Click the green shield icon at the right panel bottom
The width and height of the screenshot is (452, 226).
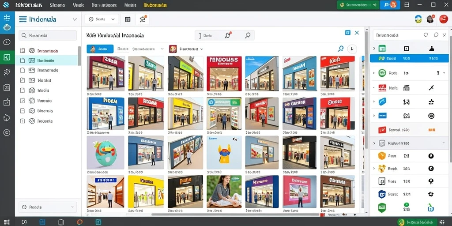382,207
